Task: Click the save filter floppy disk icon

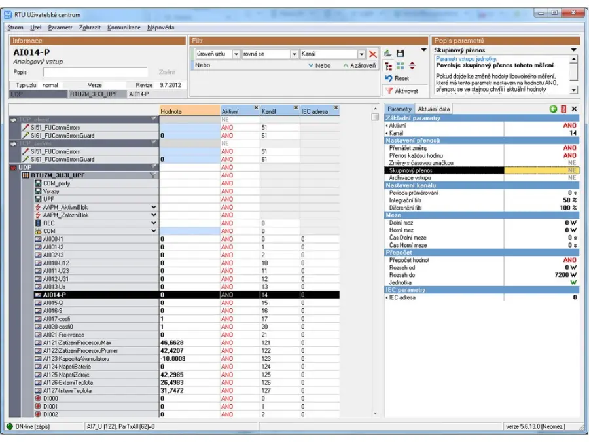Action: point(401,53)
